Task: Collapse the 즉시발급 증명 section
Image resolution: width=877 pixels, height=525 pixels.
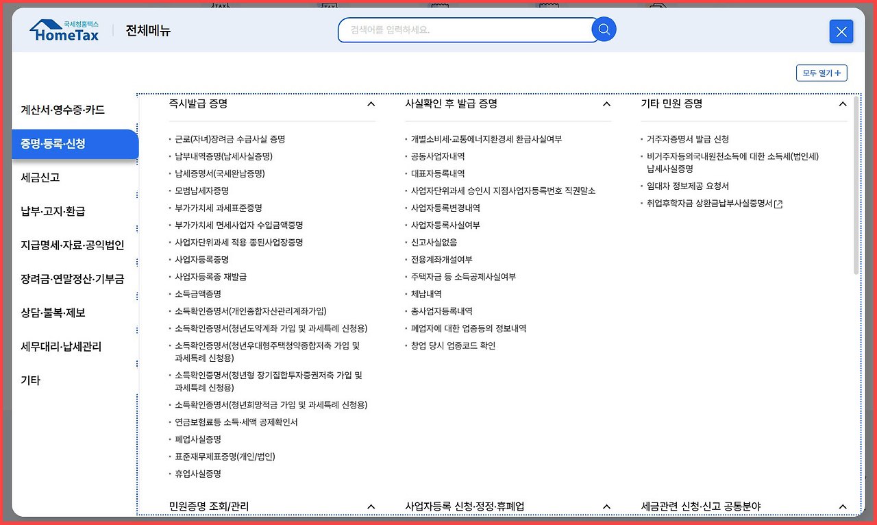Action: tap(371, 104)
